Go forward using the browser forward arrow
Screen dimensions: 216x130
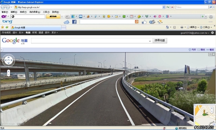[x=8, y=7]
